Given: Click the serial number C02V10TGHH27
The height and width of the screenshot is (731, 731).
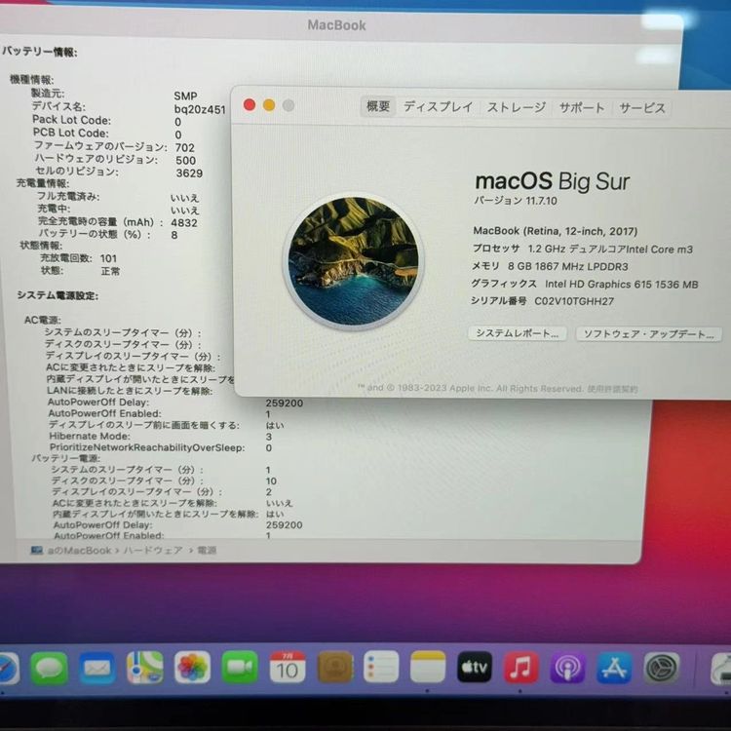Looking at the screenshot, I should (x=574, y=301).
